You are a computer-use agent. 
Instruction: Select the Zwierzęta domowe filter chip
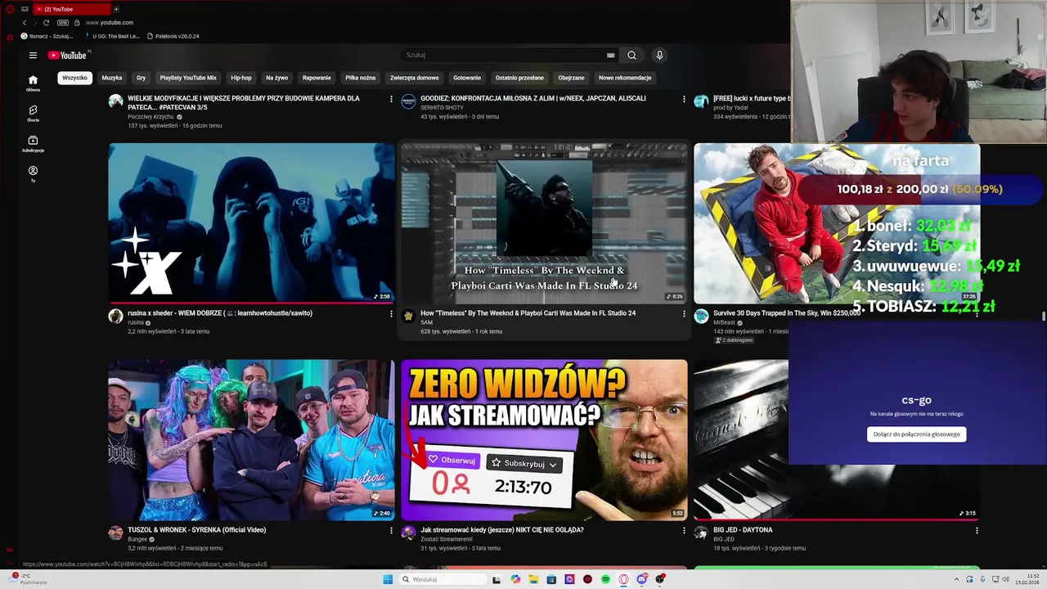(415, 78)
